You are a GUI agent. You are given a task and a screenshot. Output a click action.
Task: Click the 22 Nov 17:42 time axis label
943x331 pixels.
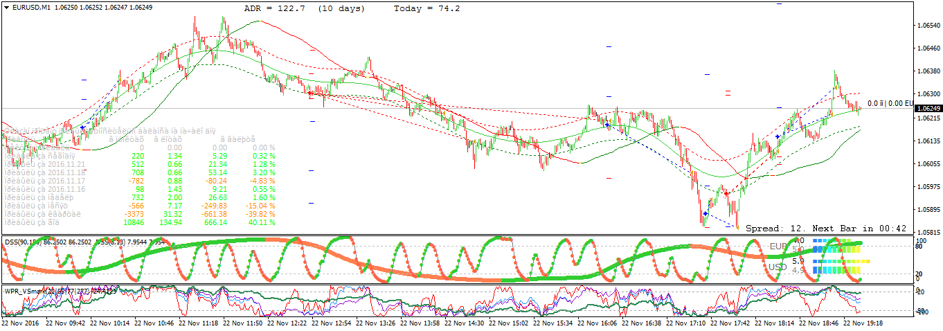pos(730,323)
